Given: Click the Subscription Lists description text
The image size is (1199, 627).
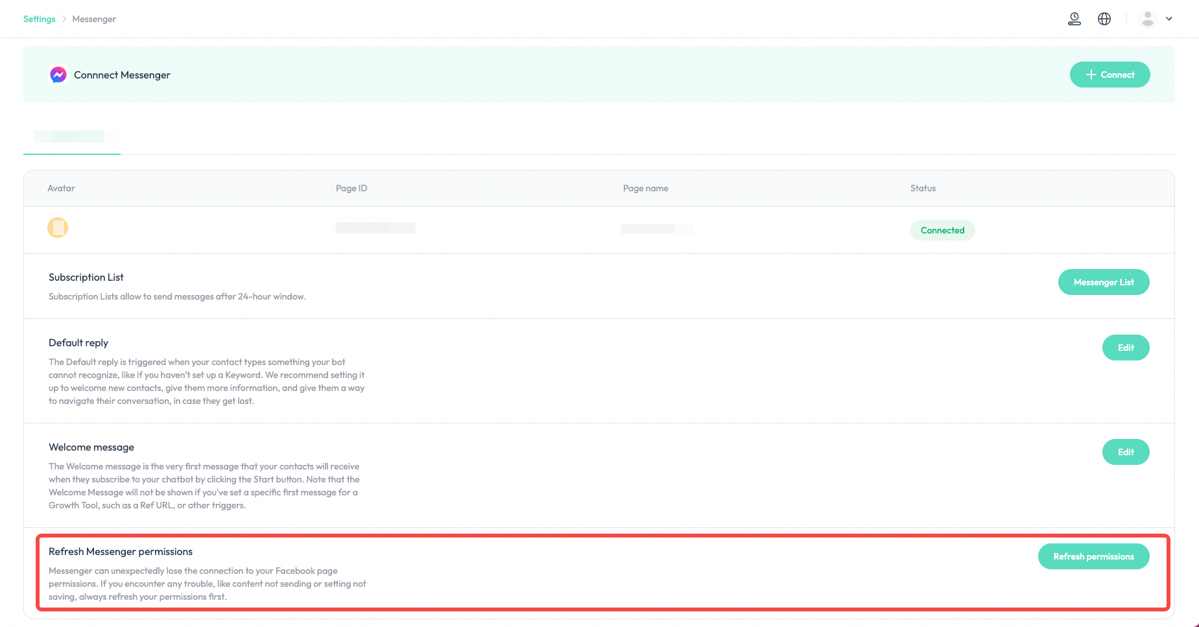Looking at the screenshot, I should click(x=177, y=296).
